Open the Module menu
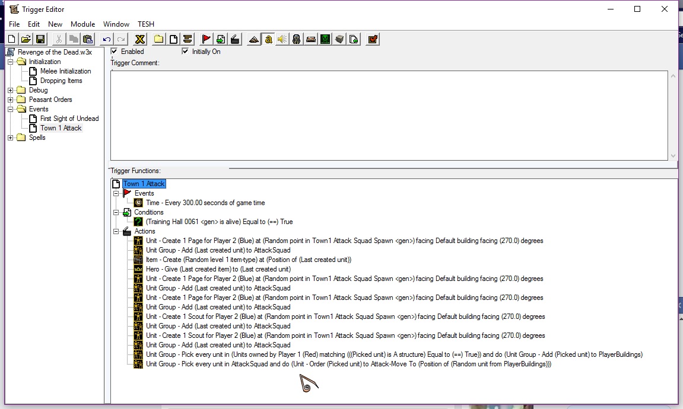 (x=82, y=24)
